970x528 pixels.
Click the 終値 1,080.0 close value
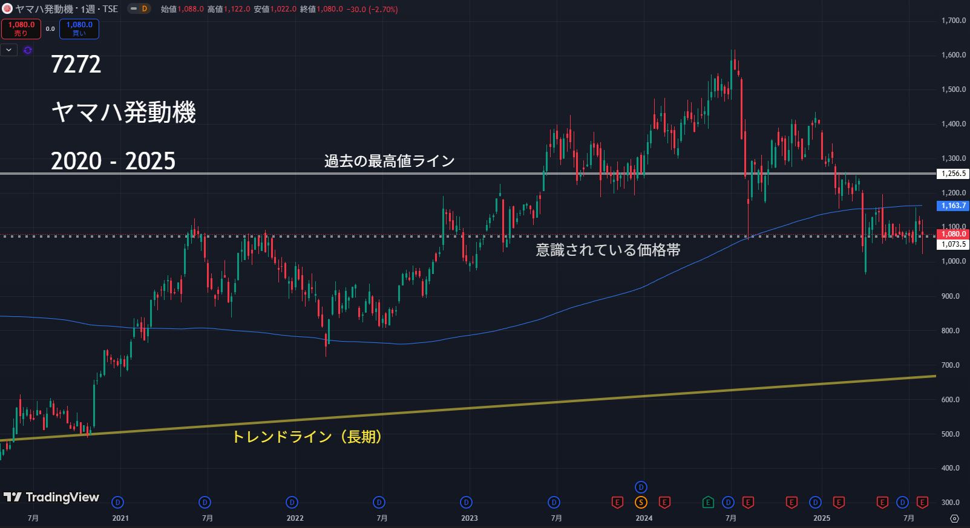pyautogui.click(x=322, y=9)
